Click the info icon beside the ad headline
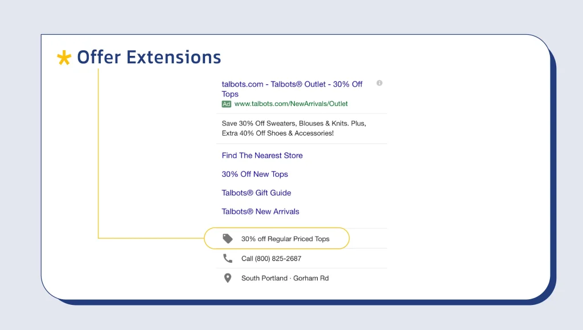This screenshot has height=330, width=583. (379, 83)
